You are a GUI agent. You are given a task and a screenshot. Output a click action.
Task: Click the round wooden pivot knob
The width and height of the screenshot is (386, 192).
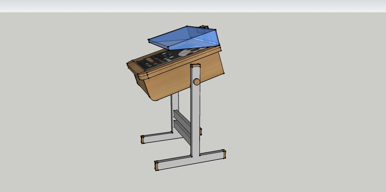click(197, 82)
